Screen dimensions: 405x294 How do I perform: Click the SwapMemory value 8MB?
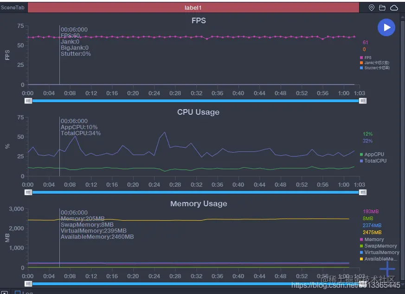[x=368, y=218]
